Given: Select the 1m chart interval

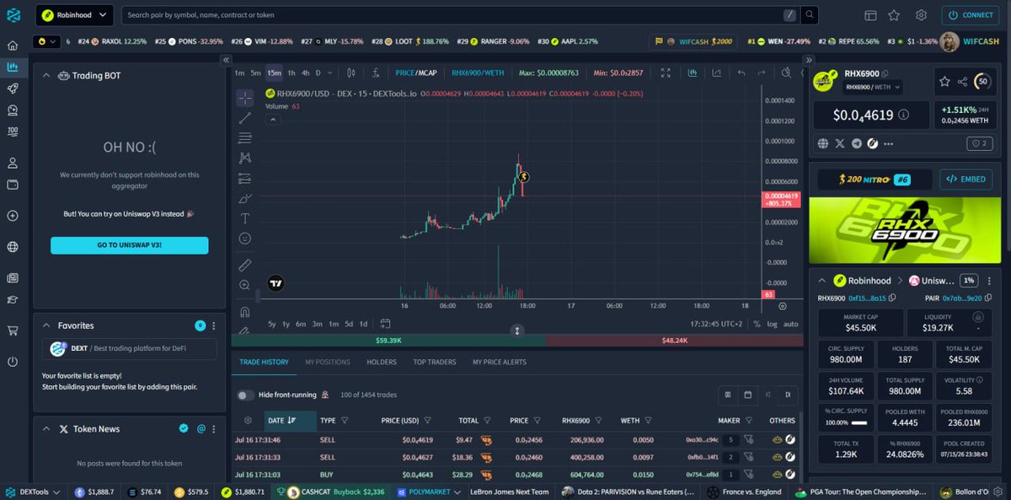Looking at the screenshot, I should click(239, 73).
